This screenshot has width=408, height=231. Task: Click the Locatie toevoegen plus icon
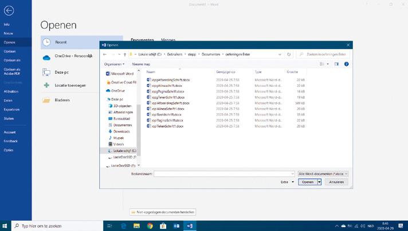(46, 85)
